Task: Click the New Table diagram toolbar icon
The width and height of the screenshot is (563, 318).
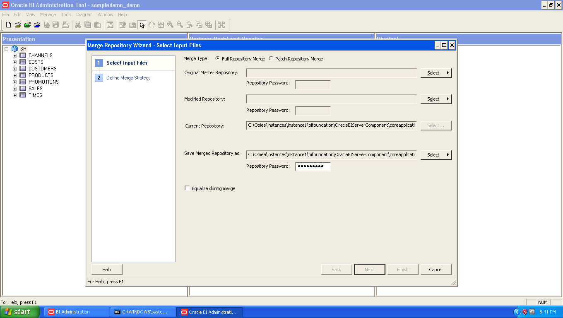Action: (x=132, y=25)
